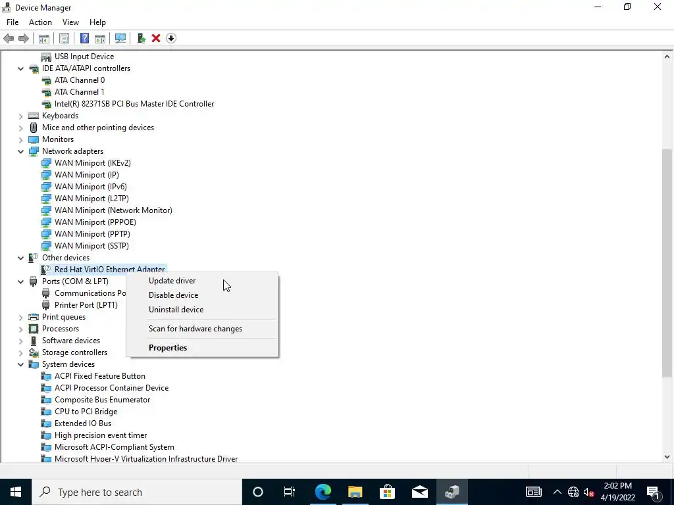Viewport: 674px width, 505px height.
Task: Select Intel 82371SB PCI Bus Master IDE Controller
Action: pos(134,104)
